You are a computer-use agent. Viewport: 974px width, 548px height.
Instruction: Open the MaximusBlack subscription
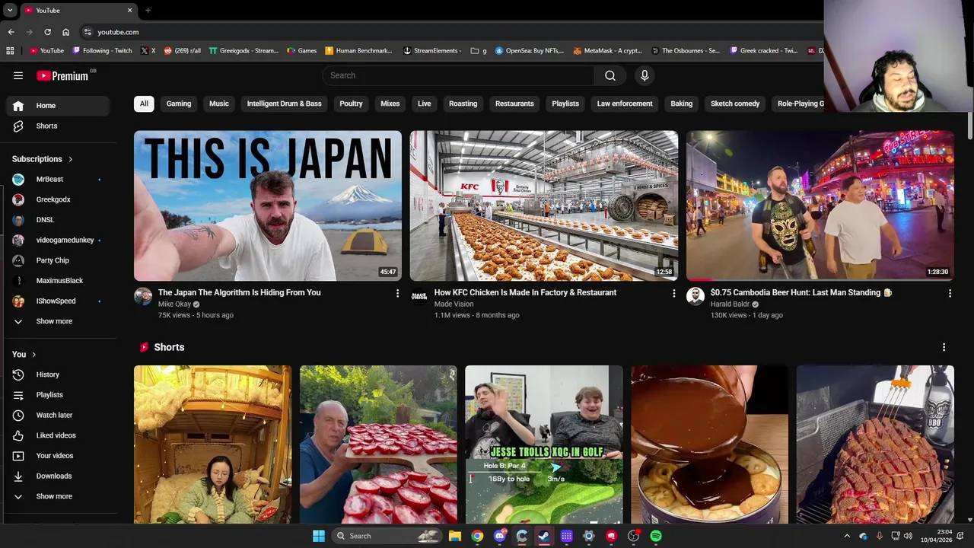pos(59,281)
